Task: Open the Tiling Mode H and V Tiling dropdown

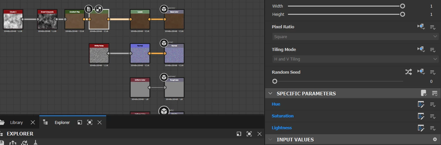Action: tap(356, 59)
